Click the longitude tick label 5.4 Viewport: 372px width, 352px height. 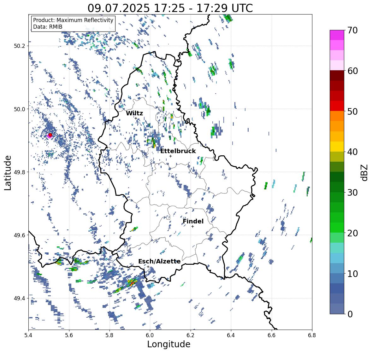pos(28,335)
